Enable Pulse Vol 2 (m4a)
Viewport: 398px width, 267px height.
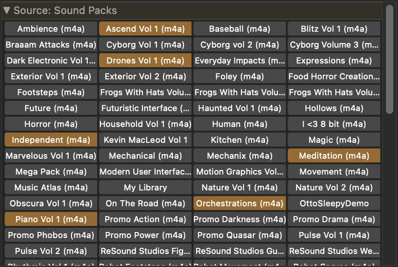click(51, 251)
